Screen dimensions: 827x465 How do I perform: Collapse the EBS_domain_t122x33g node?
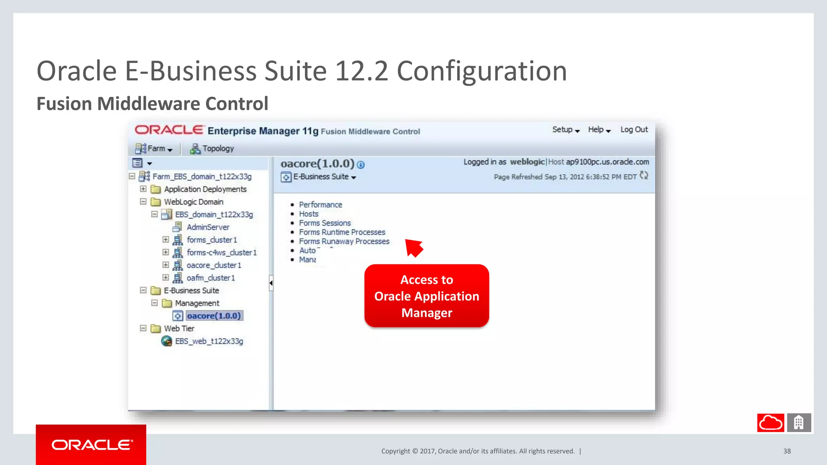pyautogui.click(x=154, y=214)
